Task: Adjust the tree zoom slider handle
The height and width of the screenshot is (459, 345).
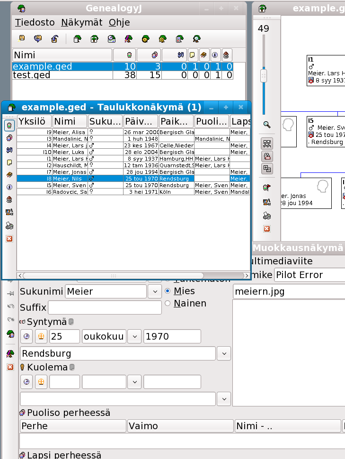Action: click(264, 75)
